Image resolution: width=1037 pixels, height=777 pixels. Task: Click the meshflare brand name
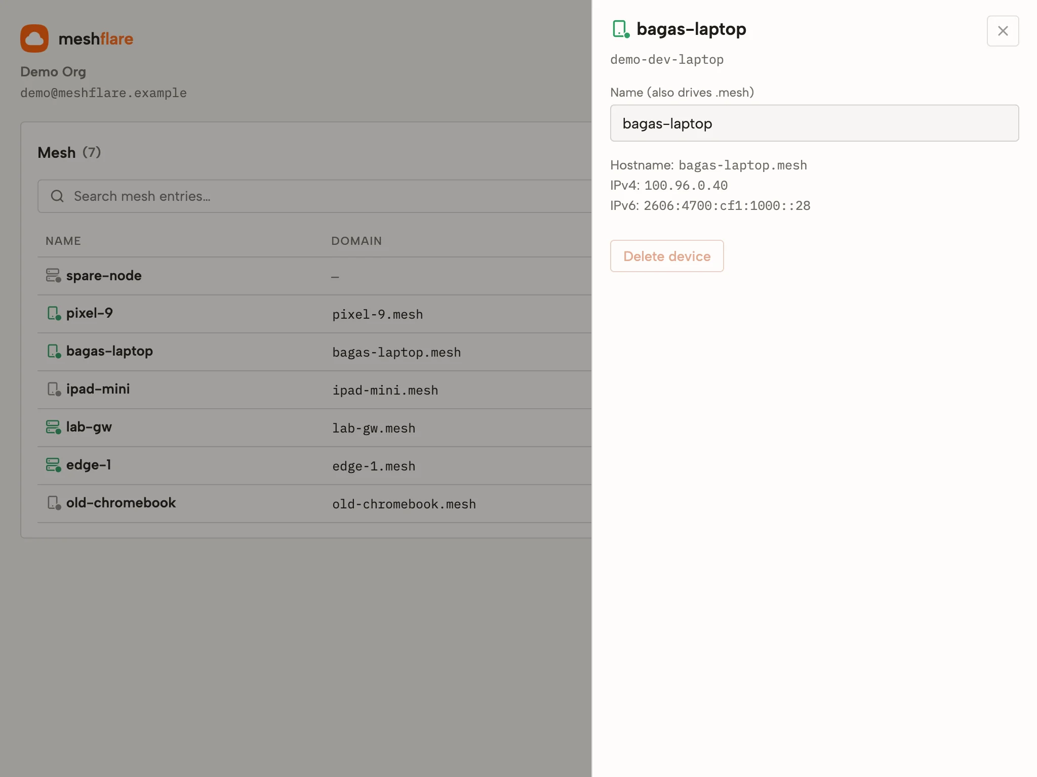pos(96,39)
